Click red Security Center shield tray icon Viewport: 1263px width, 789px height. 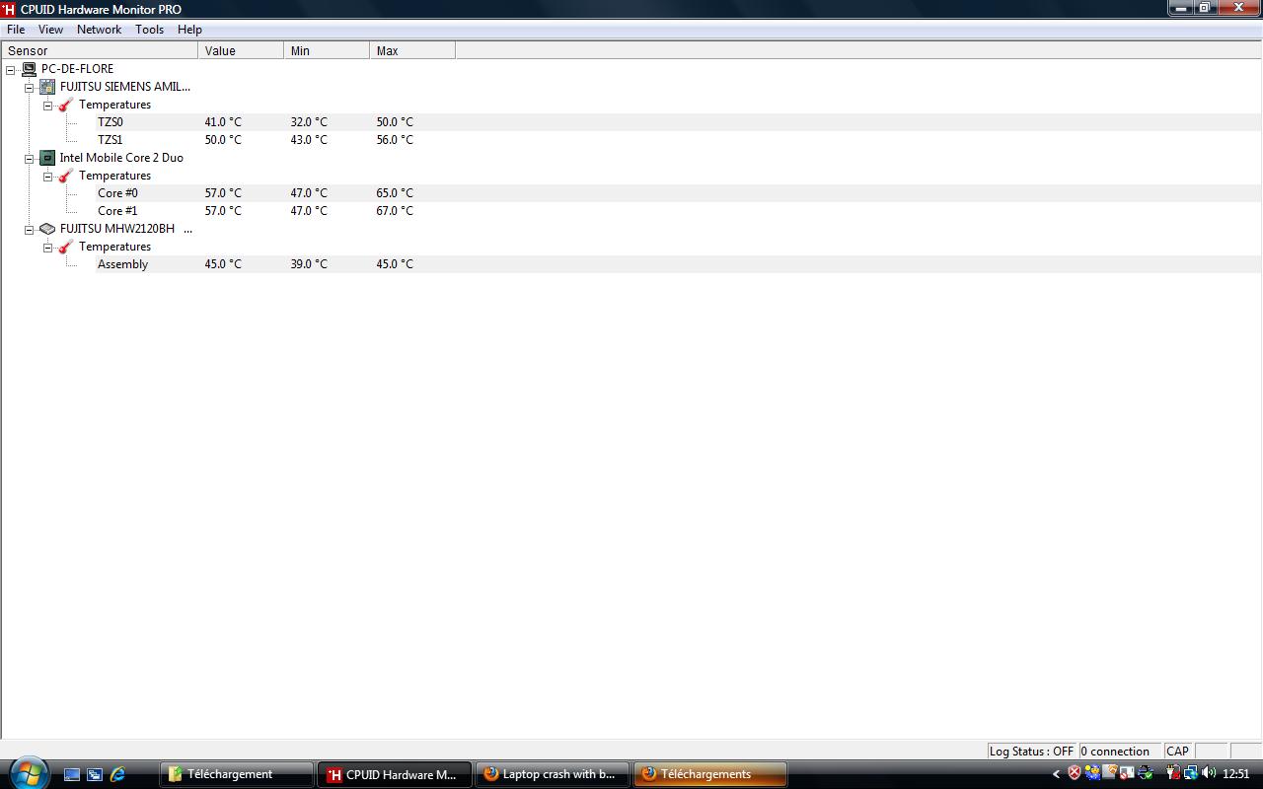(1075, 773)
